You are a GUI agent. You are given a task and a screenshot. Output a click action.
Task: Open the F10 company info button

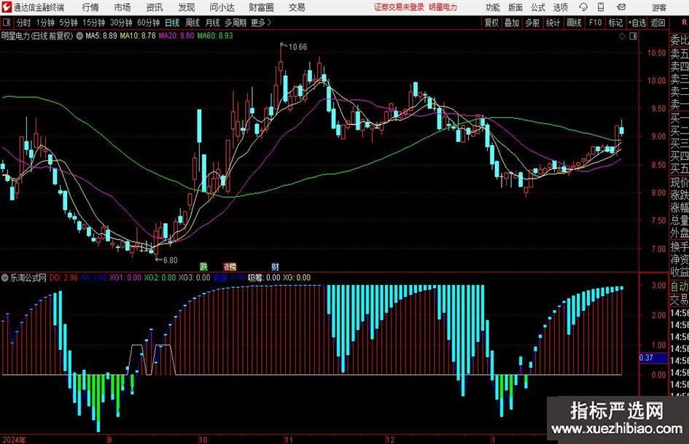pyautogui.click(x=595, y=23)
